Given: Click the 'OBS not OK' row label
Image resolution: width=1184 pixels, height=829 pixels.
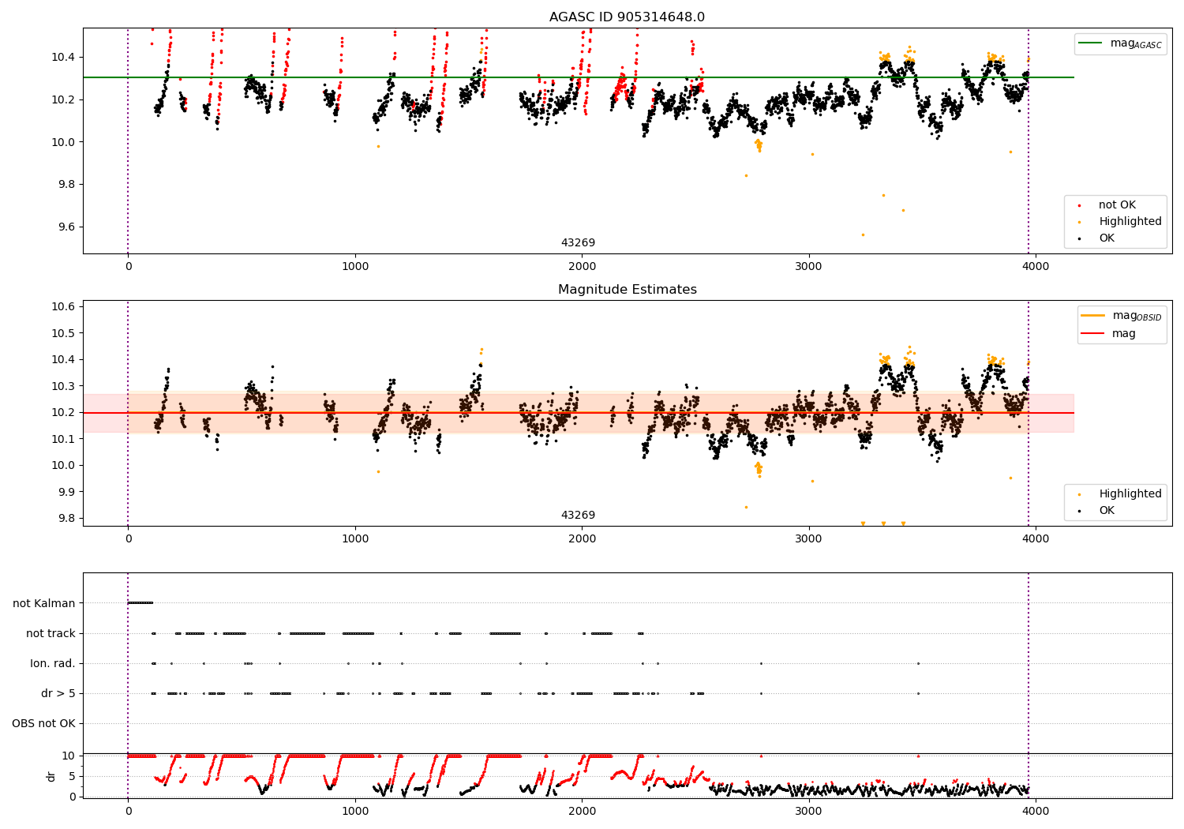Looking at the screenshot, I should (43, 723).
